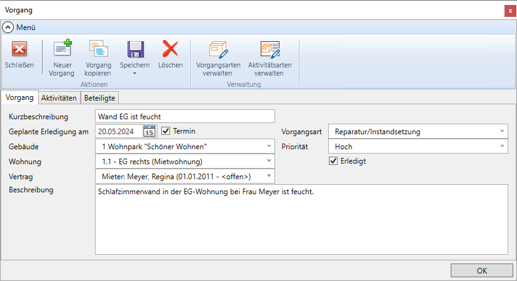
Task: Collapse the Menü ribbon with chevron
Action: (x=8, y=27)
